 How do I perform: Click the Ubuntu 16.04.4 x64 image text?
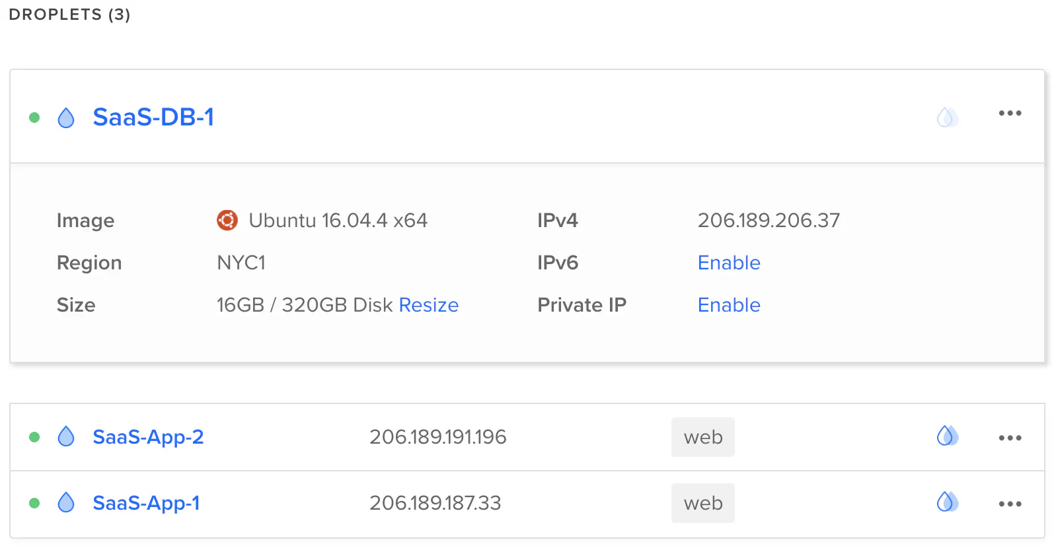tap(338, 221)
